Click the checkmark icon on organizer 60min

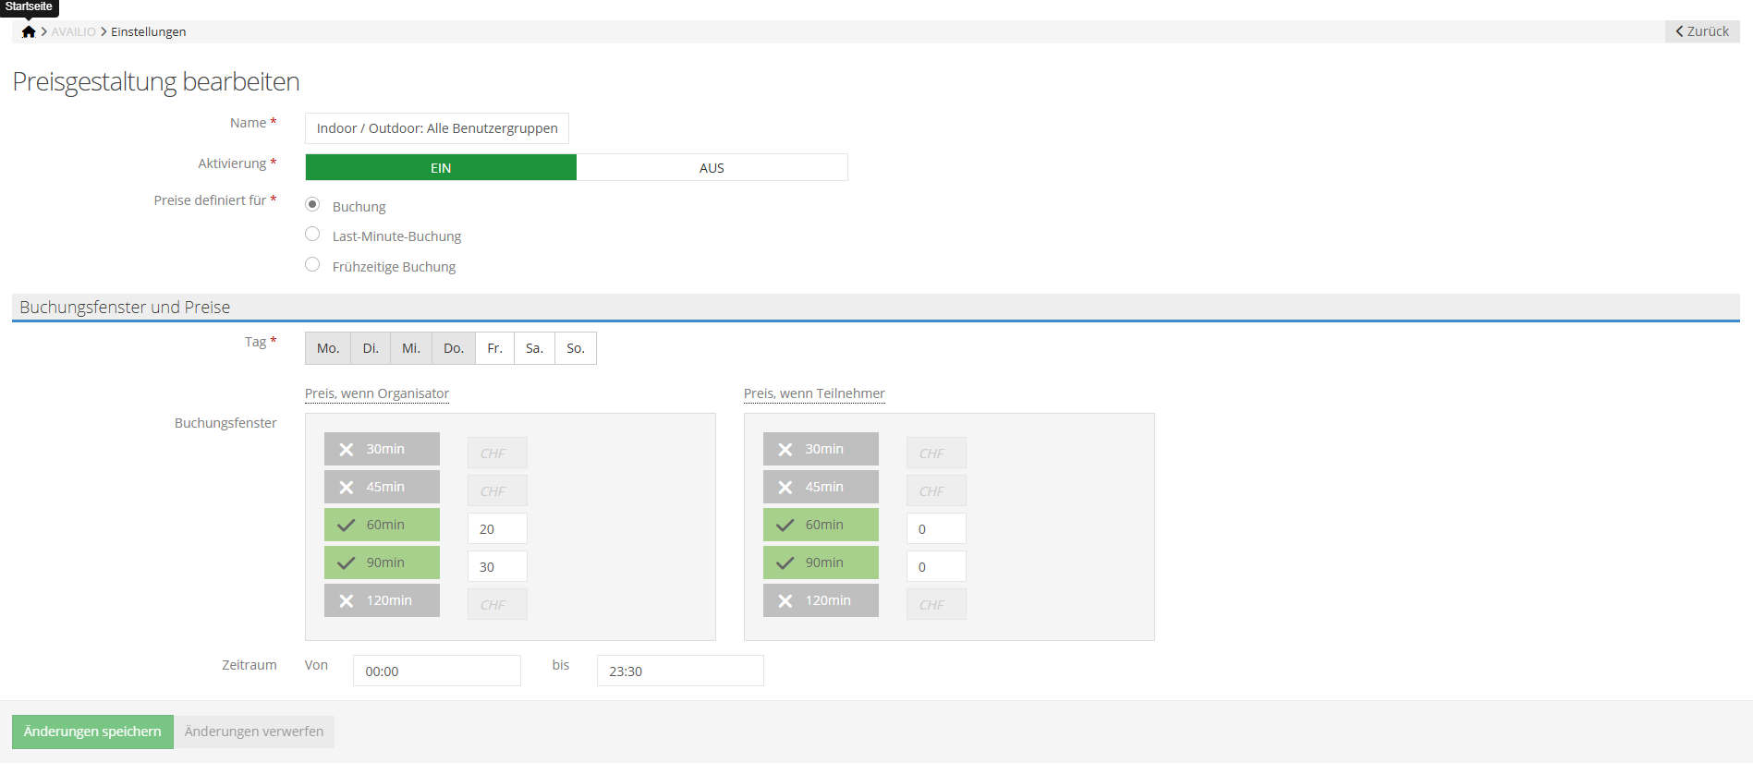tap(347, 526)
